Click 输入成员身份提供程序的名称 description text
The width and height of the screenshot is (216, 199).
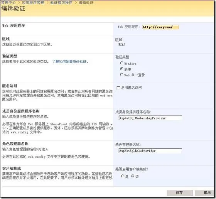(25, 116)
